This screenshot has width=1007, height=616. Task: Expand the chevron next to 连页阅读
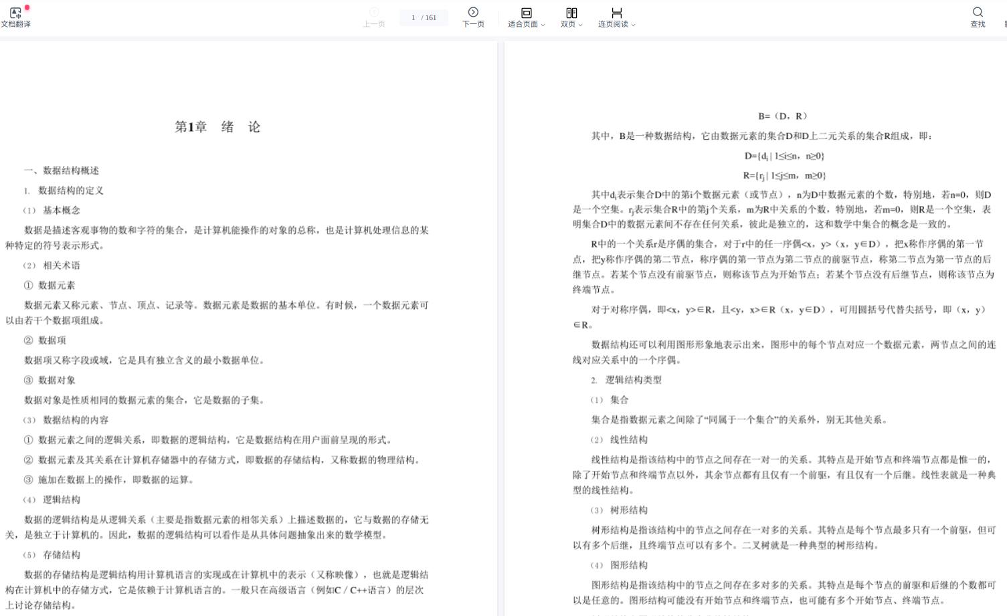(x=634, y=25)
